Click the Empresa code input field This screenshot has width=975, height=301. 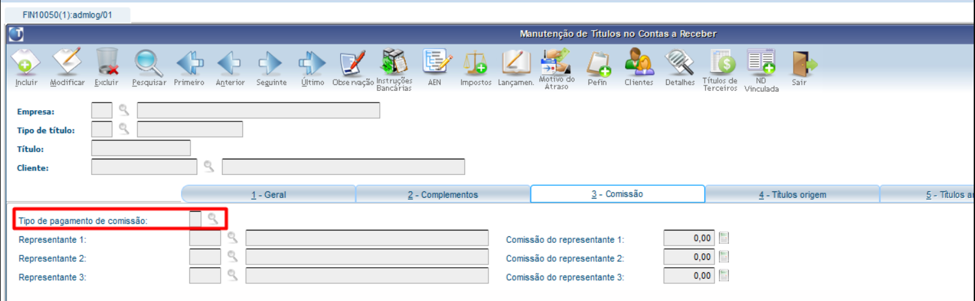[102, 110]
